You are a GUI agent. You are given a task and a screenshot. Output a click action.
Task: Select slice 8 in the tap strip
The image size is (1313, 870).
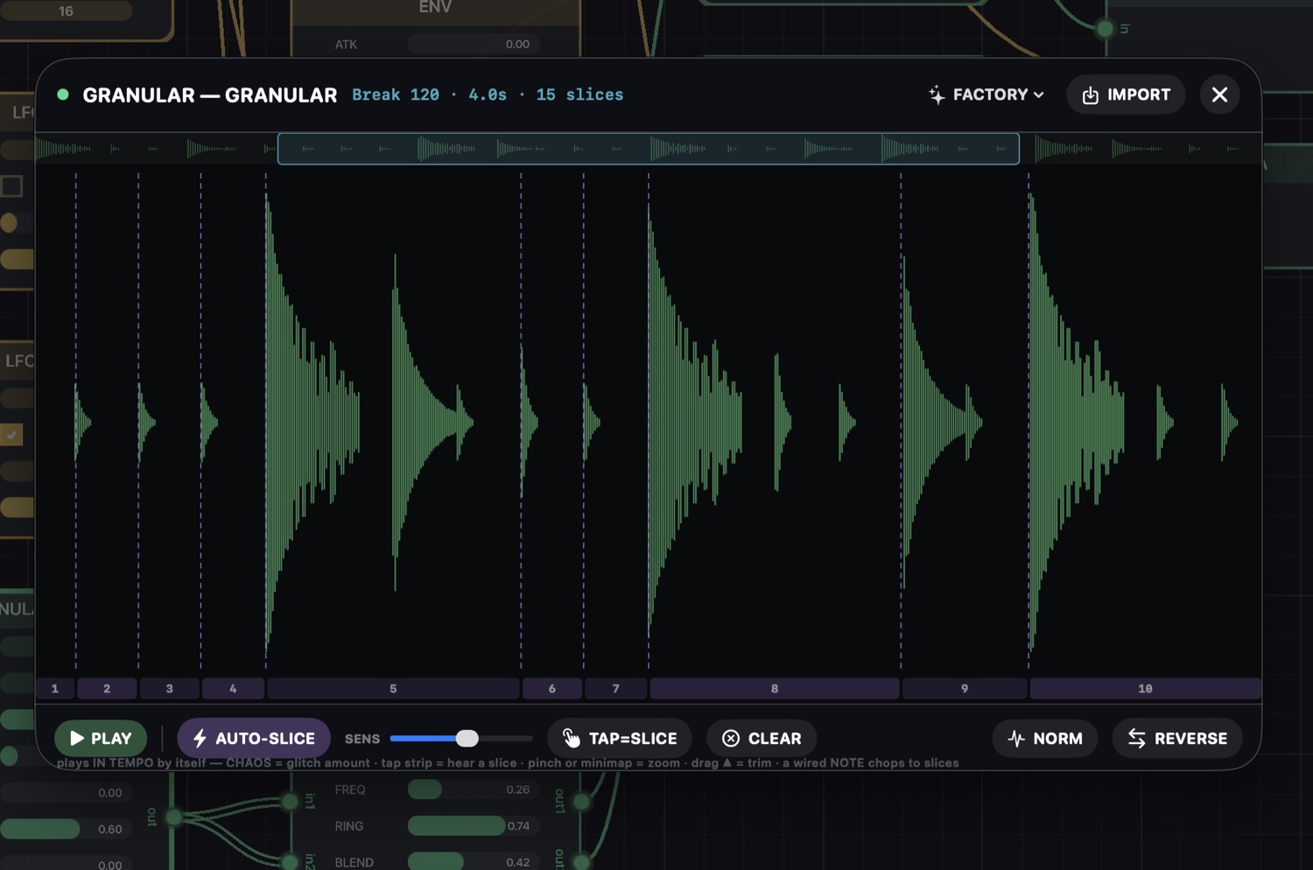775,688
